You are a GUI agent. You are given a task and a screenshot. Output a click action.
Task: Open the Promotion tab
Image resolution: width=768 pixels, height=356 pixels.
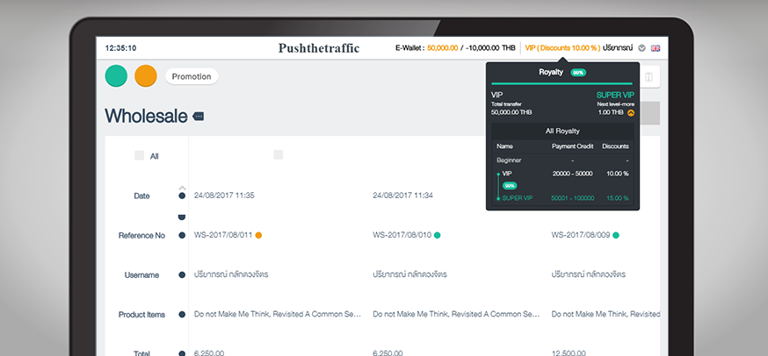(192, 76)
